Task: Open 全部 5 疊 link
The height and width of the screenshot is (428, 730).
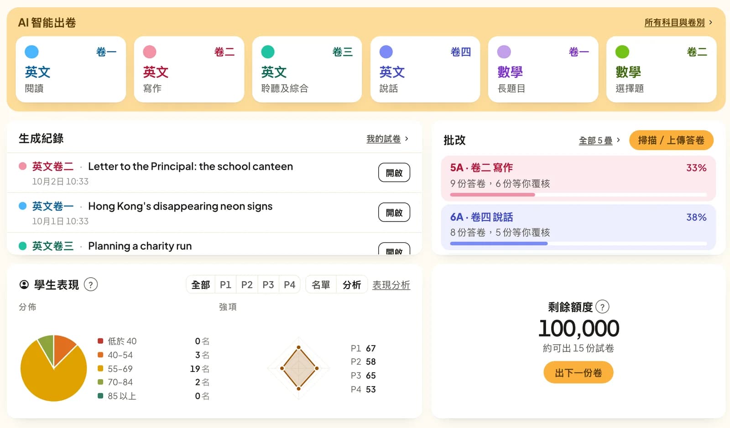Action: click(595, 140)
